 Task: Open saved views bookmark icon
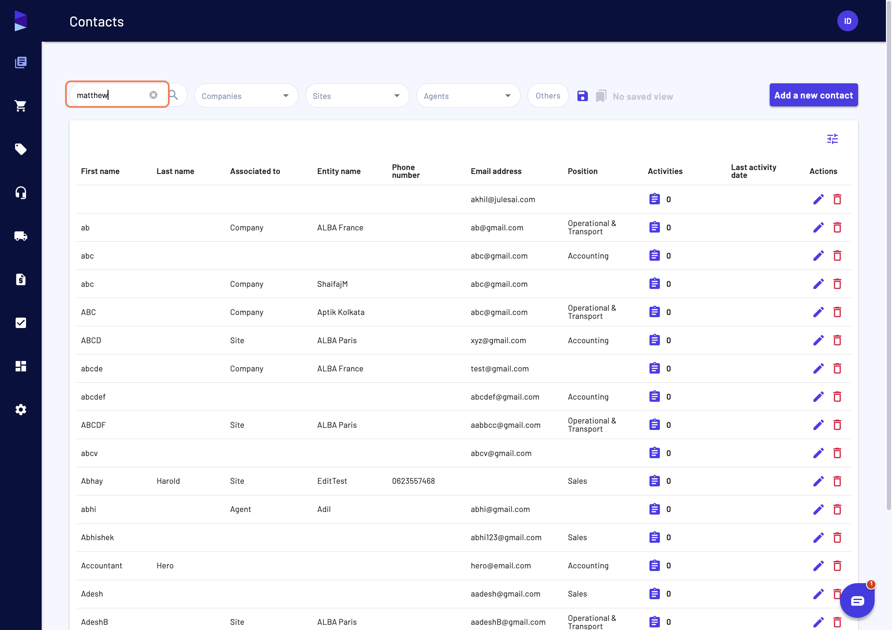click(x=601, y=96)
